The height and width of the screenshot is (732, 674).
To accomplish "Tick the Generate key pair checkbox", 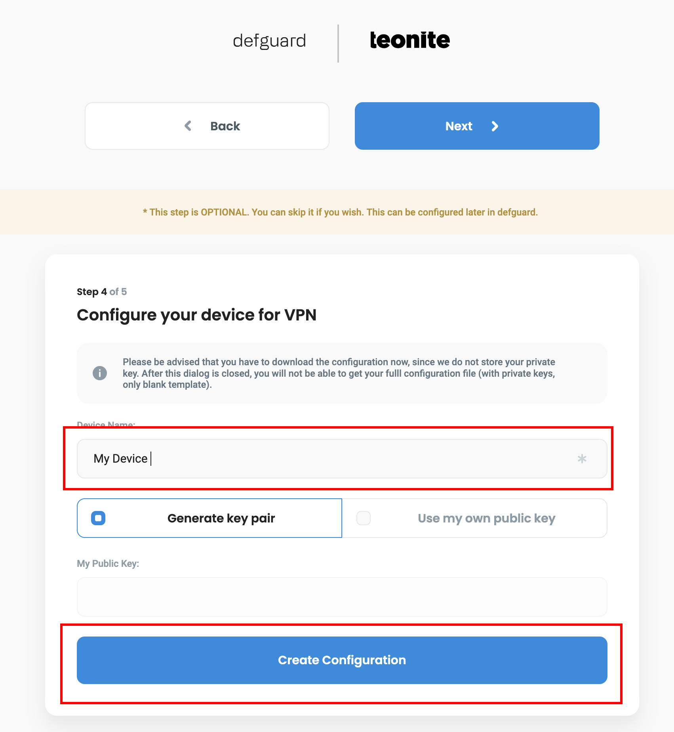I will pyautogui.click(x=98, y=518).
